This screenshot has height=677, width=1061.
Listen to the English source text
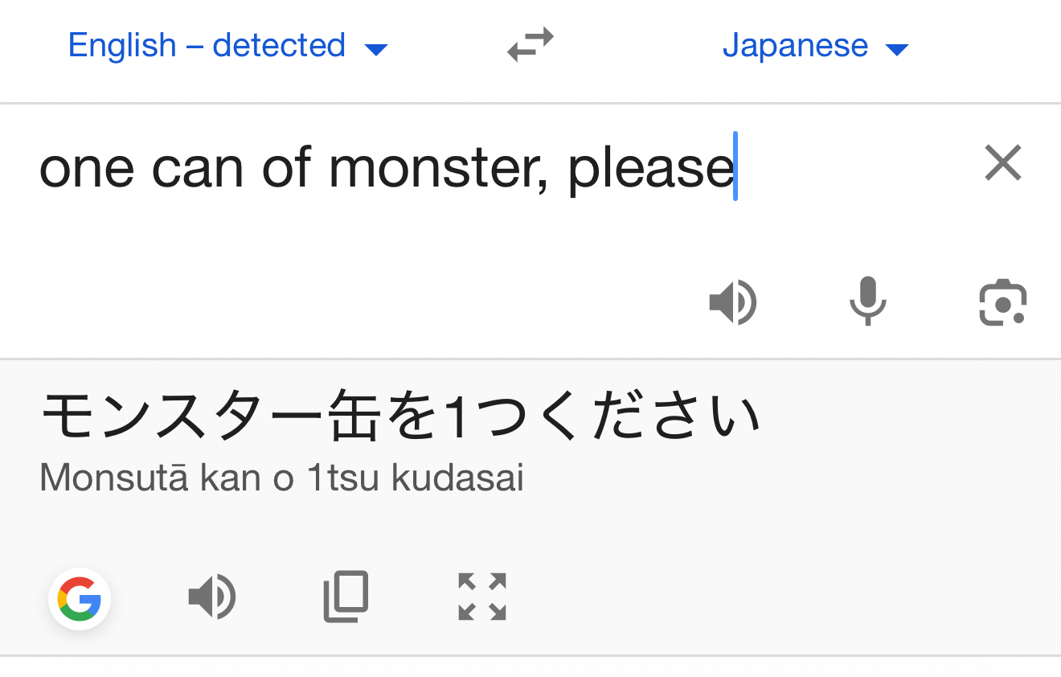(x=732, y=303)
